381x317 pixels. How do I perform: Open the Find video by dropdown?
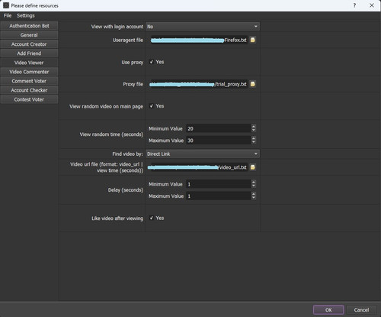[x=203, y=154]
